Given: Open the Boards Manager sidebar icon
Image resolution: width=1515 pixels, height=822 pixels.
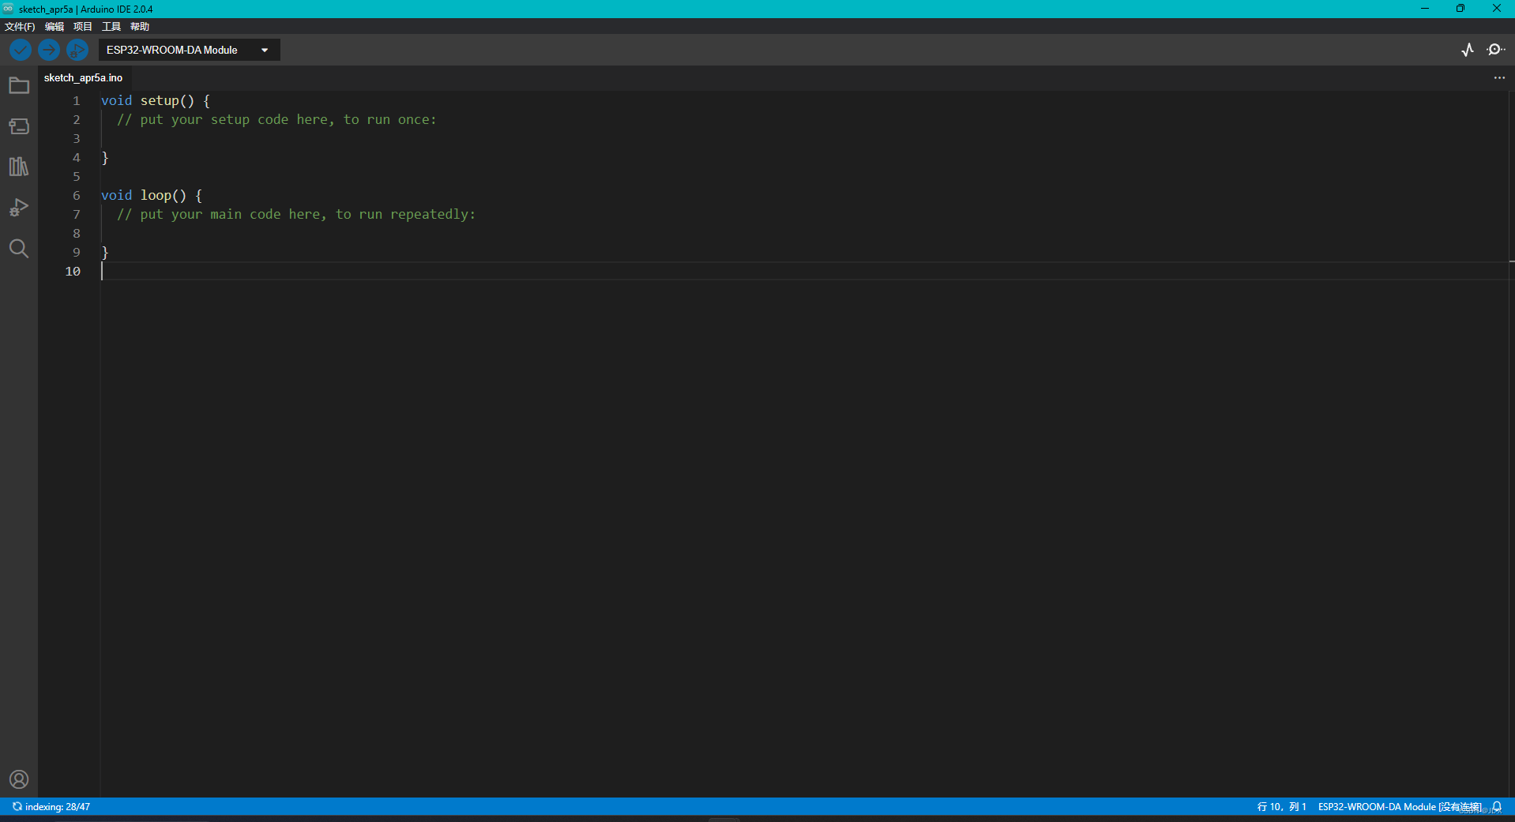Looking at the screenshot, I should tap(19, 126).
